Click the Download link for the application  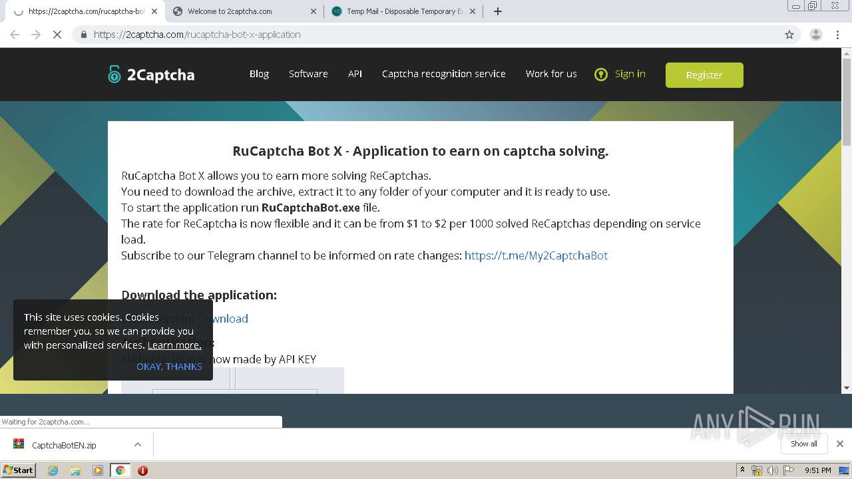(x=223, y=319)
